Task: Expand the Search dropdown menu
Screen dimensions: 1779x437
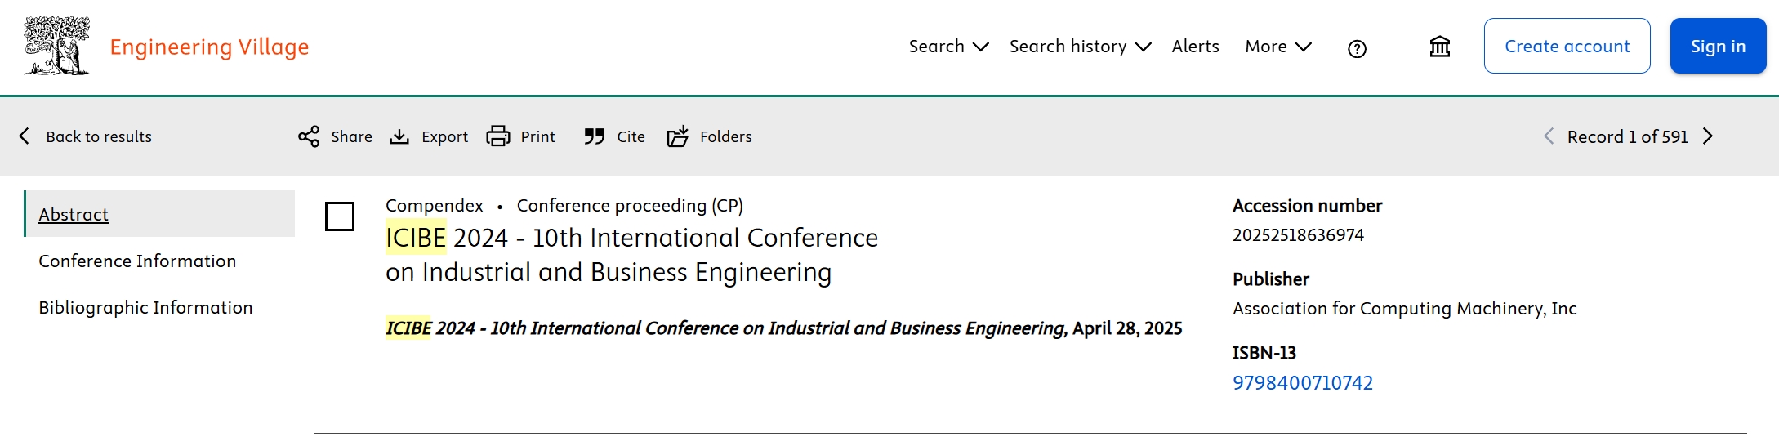Action: pos(949,47)
